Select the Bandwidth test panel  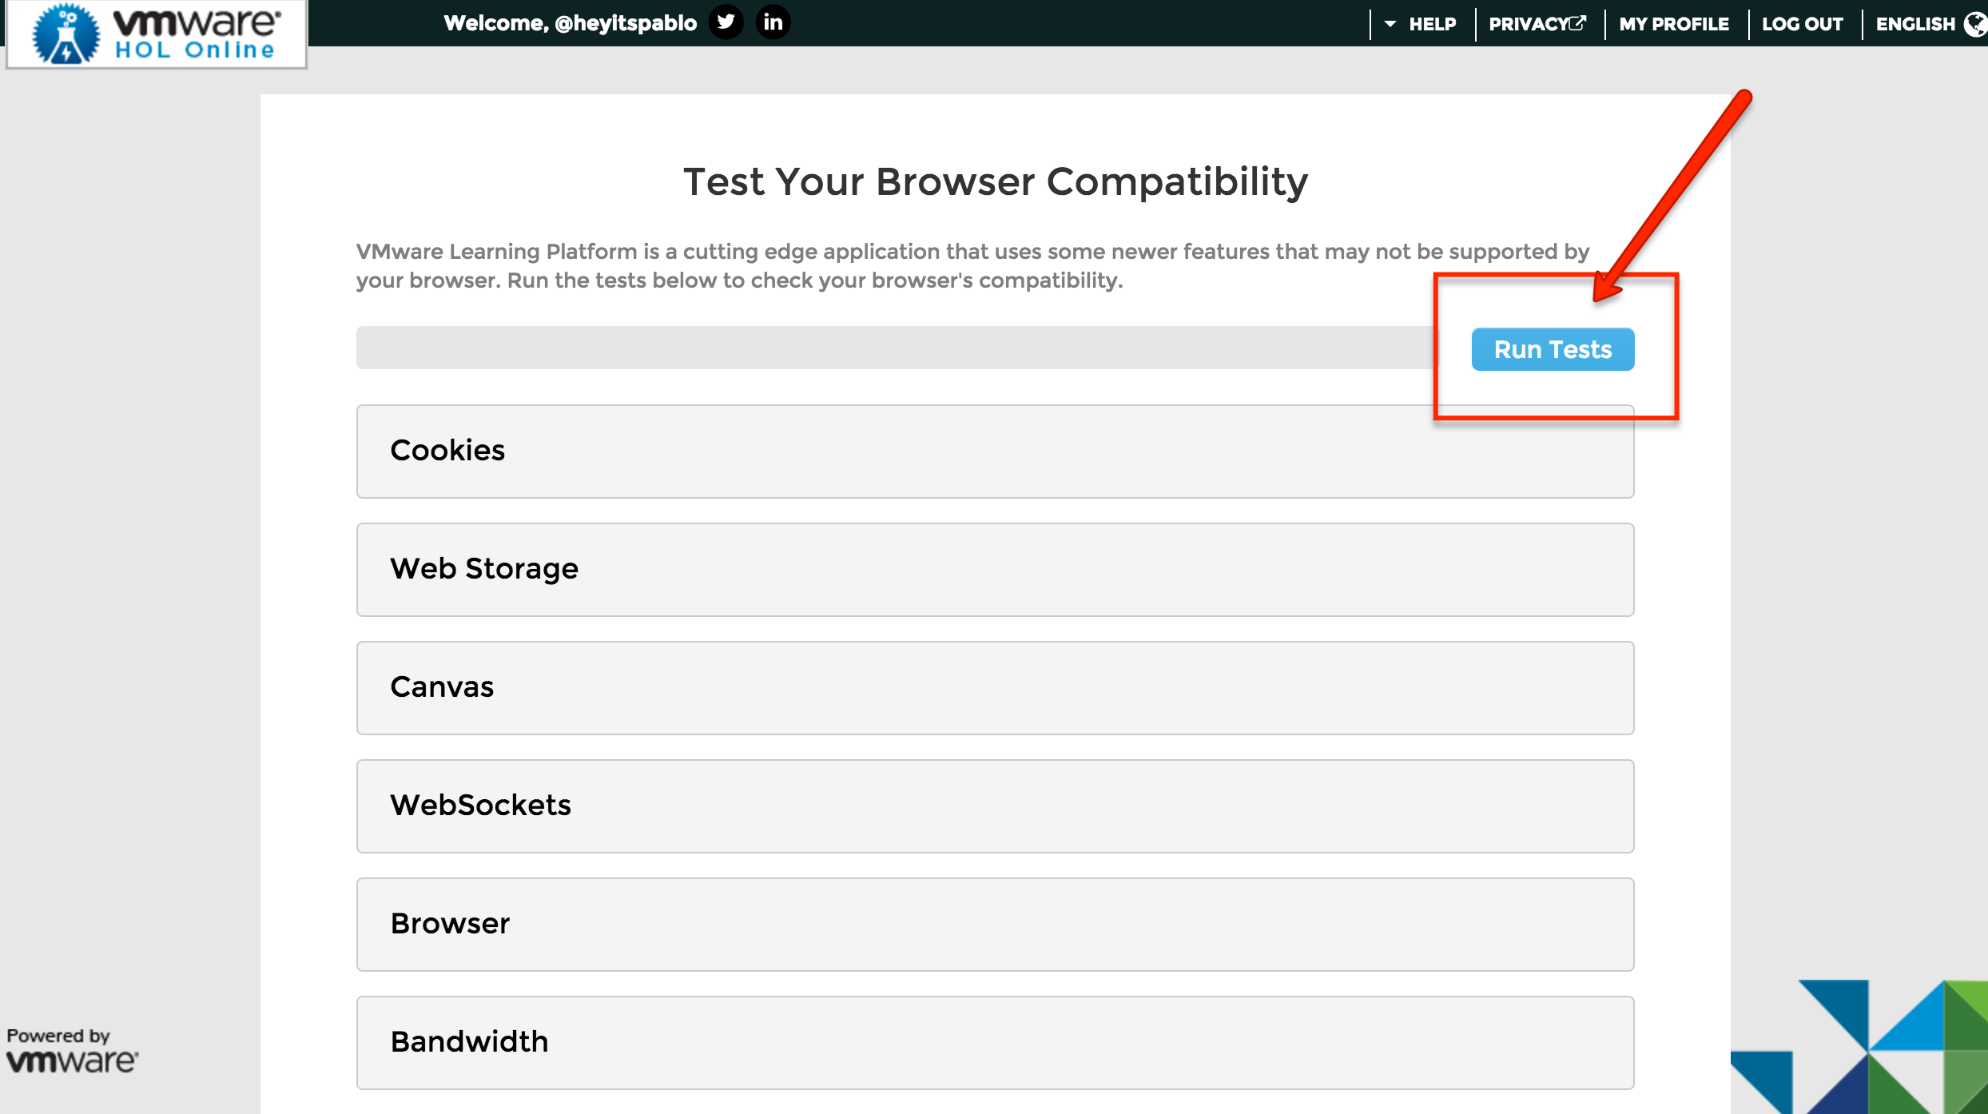[995, 1042]
